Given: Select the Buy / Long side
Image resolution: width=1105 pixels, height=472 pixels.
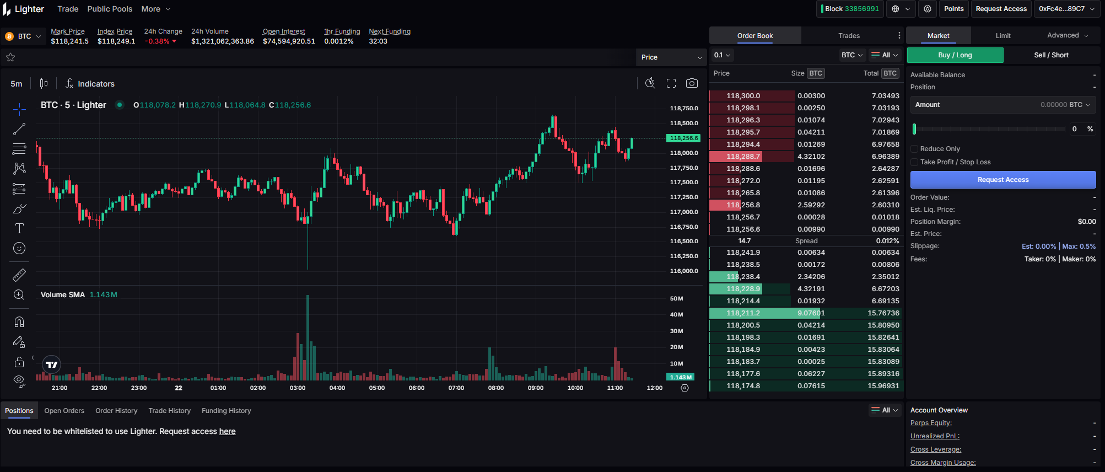Looking at the screenshot, I should [955, 55].
